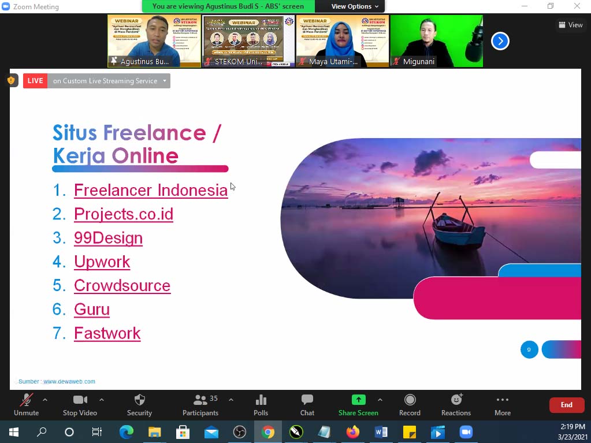Open the Fastwork link
Image resolution: width=591 pixels, height=443 pixels.
(x=107, y=333)
